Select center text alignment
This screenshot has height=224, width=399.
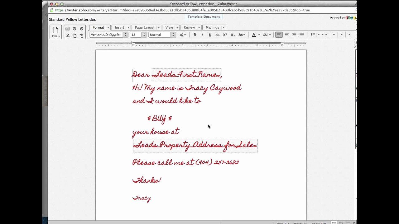click(286, 35)
